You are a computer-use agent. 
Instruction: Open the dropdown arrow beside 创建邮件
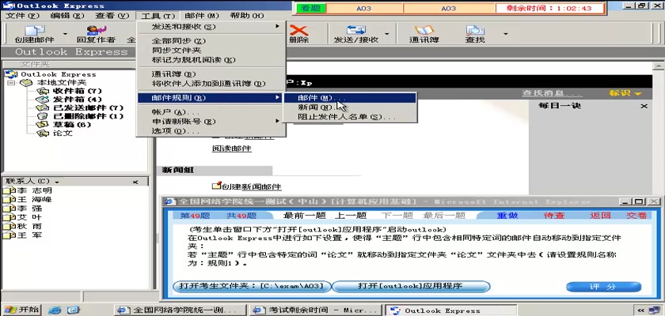tap(65, 34)
